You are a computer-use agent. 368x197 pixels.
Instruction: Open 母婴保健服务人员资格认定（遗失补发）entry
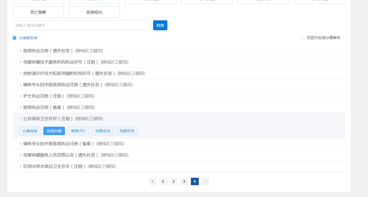[x=61, y=155]
